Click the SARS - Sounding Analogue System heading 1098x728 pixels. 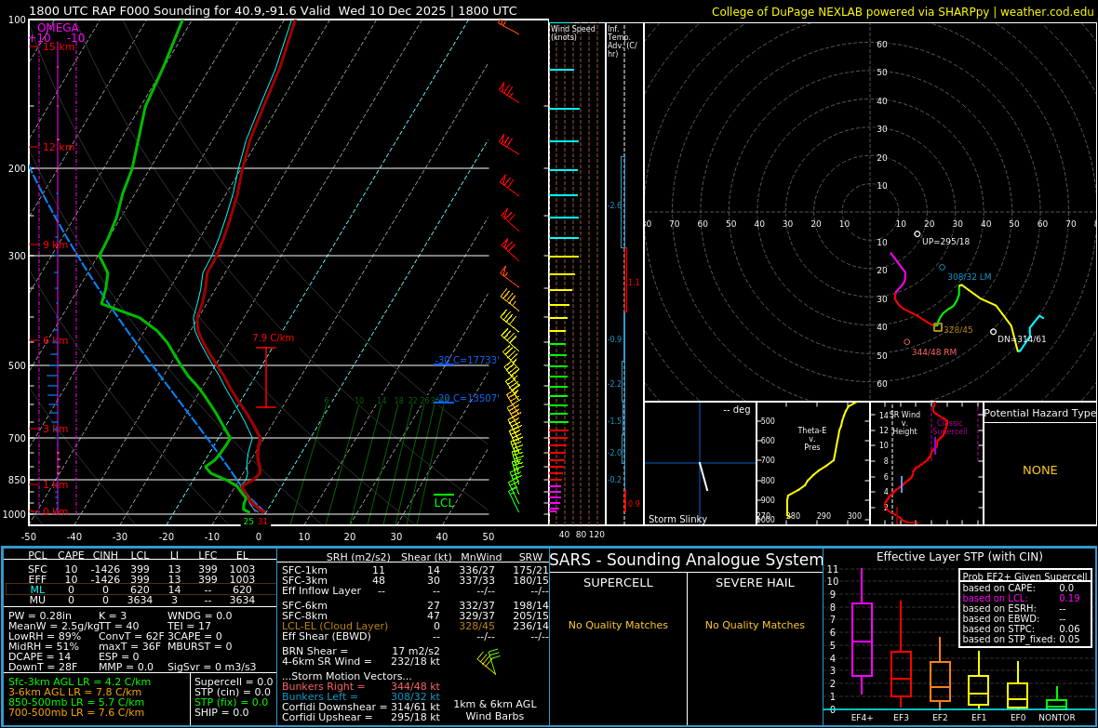(687, 560)
